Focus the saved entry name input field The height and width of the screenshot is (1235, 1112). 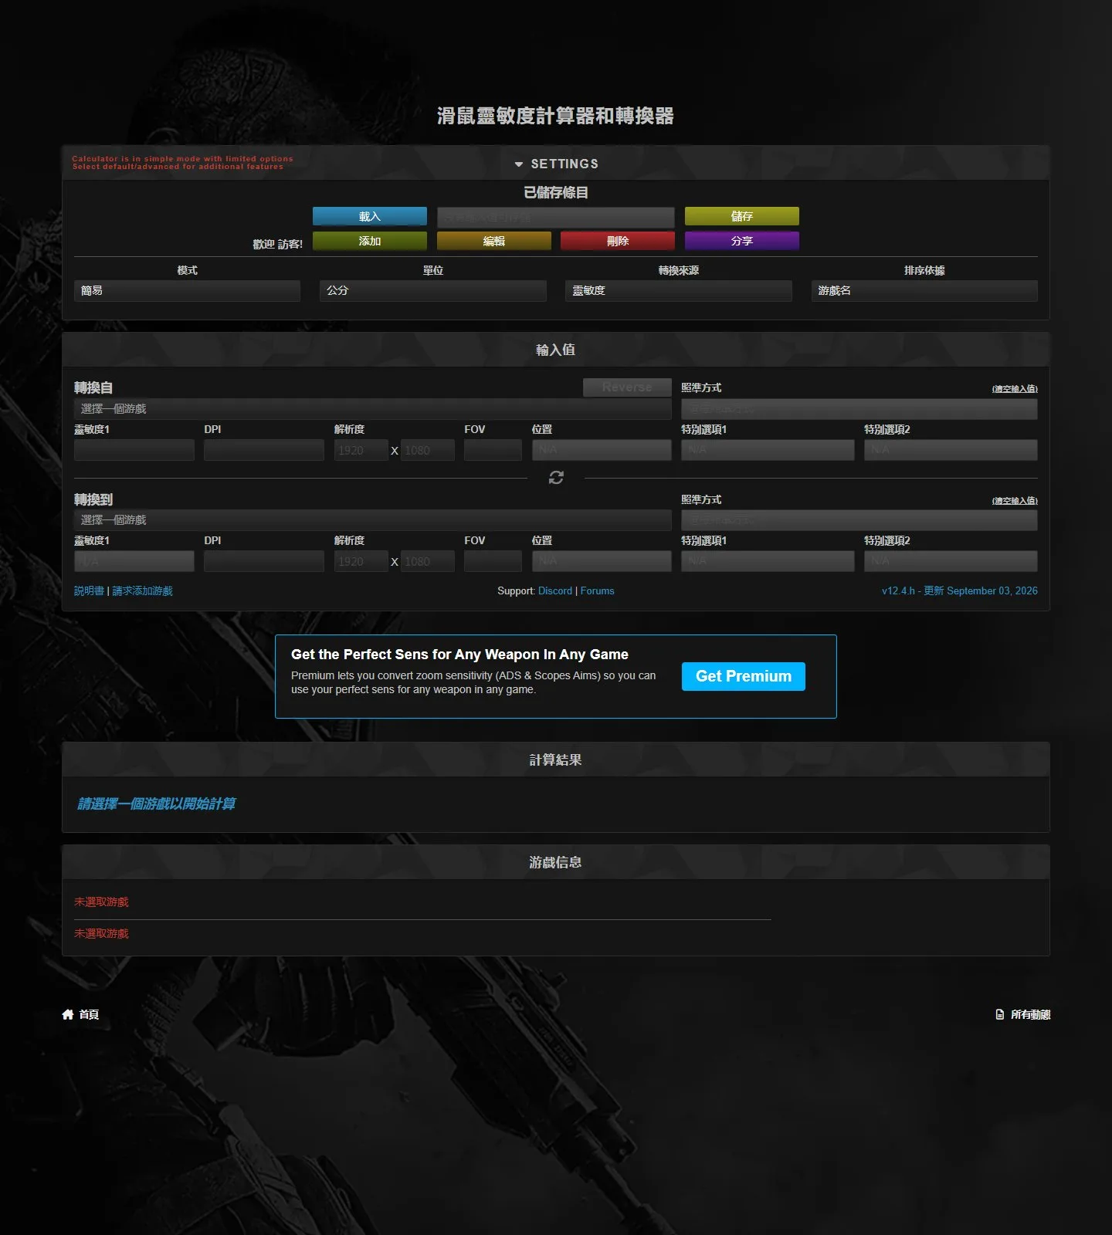[556, 217]
